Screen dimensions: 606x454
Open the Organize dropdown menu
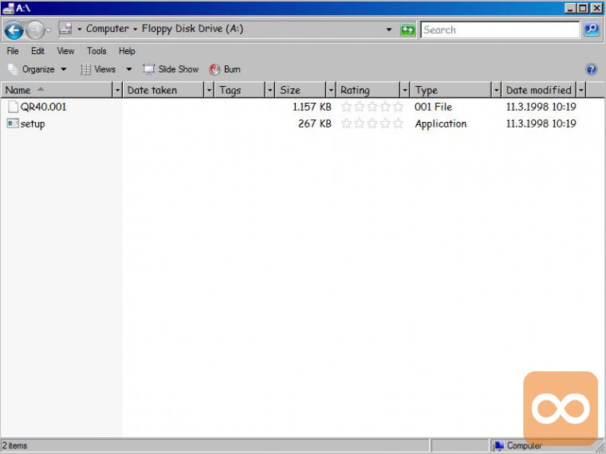[x=37, y=69]
